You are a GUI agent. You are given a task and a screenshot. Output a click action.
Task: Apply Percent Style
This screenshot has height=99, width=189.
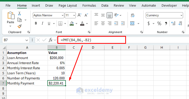tap(159, 23)
